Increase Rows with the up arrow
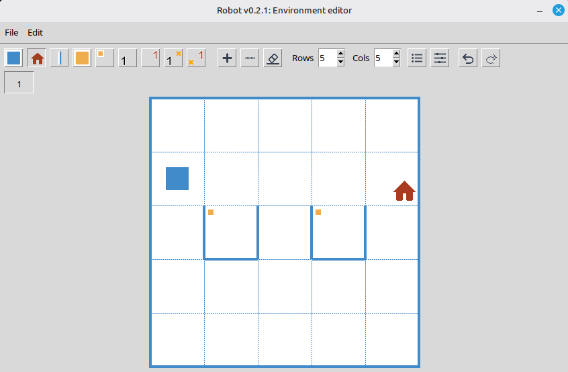 340,54
